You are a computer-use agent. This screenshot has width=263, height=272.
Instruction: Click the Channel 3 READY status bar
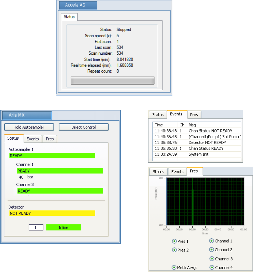click(60, 191)
